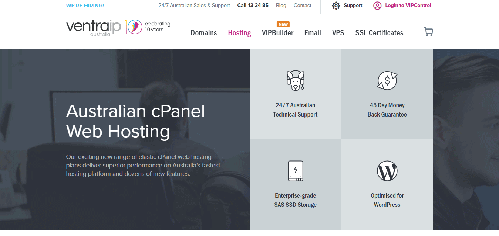
Task: Click the WordPress logo icon
Action: pyautogui.click(x=387, y=171)
